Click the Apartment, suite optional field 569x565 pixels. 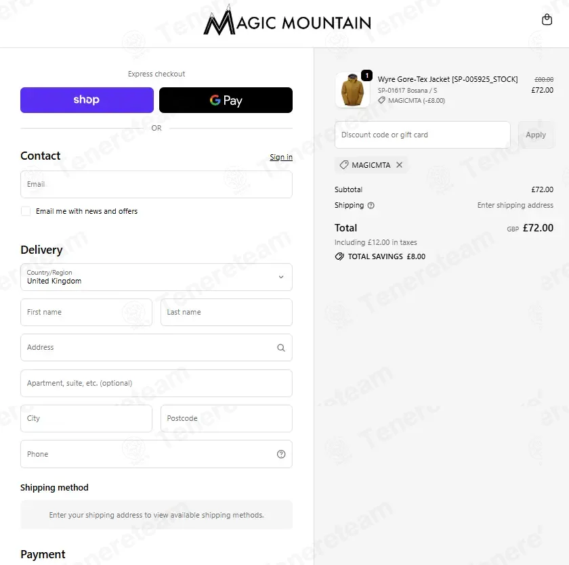click(x=156, y=384)
